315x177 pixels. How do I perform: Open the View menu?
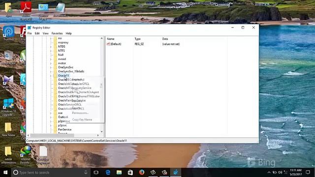(x=46, y=33)
